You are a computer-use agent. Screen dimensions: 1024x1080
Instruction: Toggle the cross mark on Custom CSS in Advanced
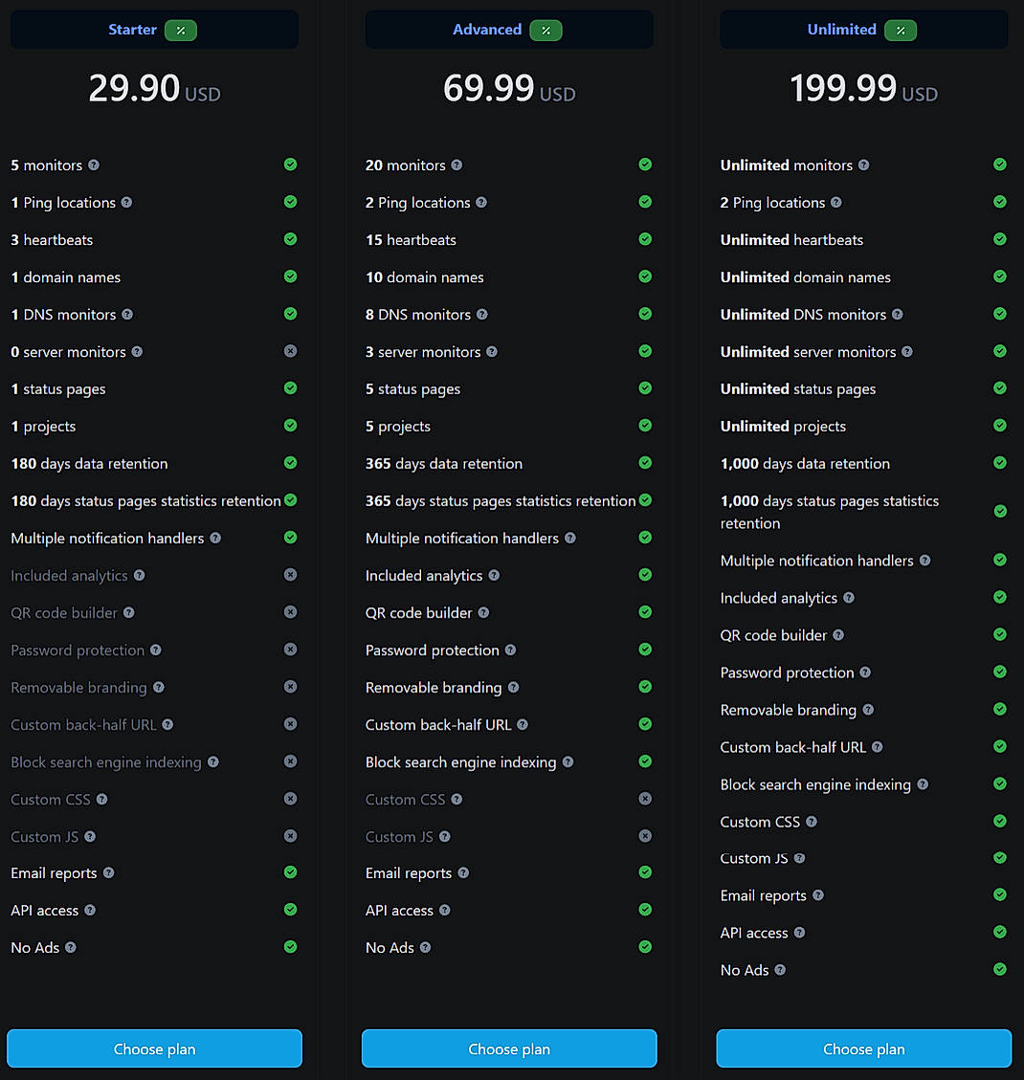[645, 799]
